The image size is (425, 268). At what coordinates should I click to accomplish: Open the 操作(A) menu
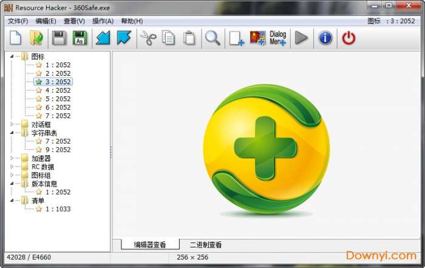pos(103,21)
